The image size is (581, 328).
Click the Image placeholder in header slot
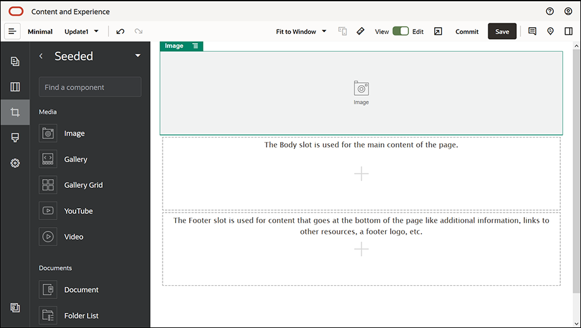tap(361, 93)
